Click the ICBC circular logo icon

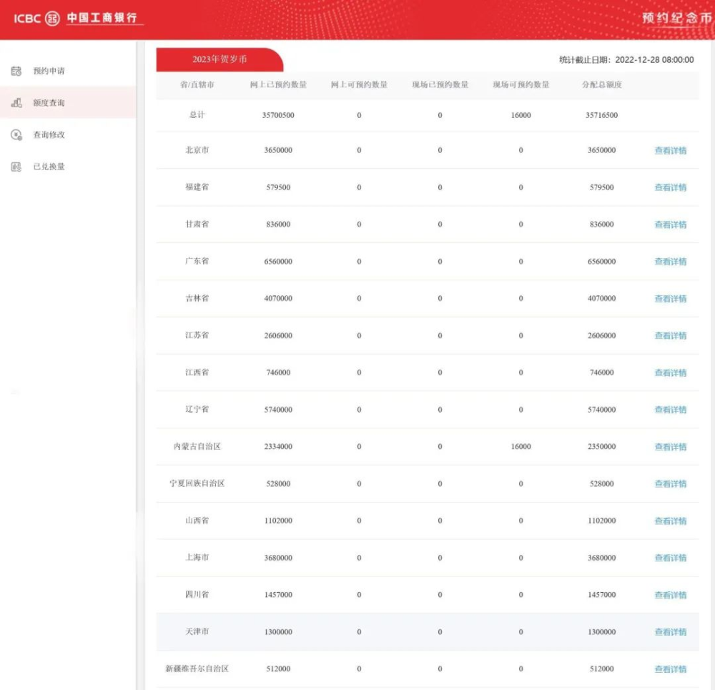pyautogui.click(x=52, y=19)
